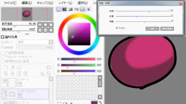Click the zoom in plus button
Viewport: 186px width, 104px height.
pyautogui.click(x=45, y=25)
